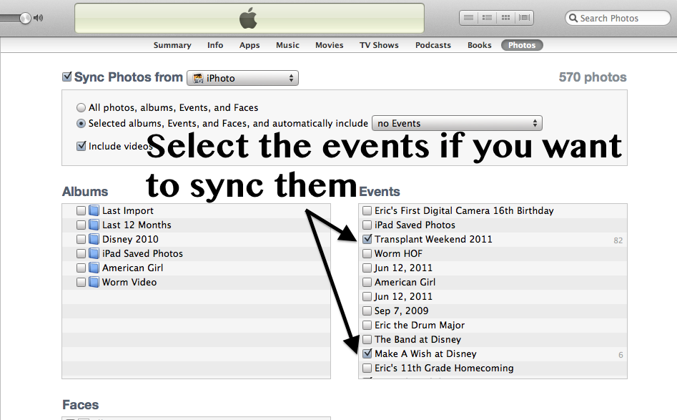Open the Podcasts tab

point(433,45)
